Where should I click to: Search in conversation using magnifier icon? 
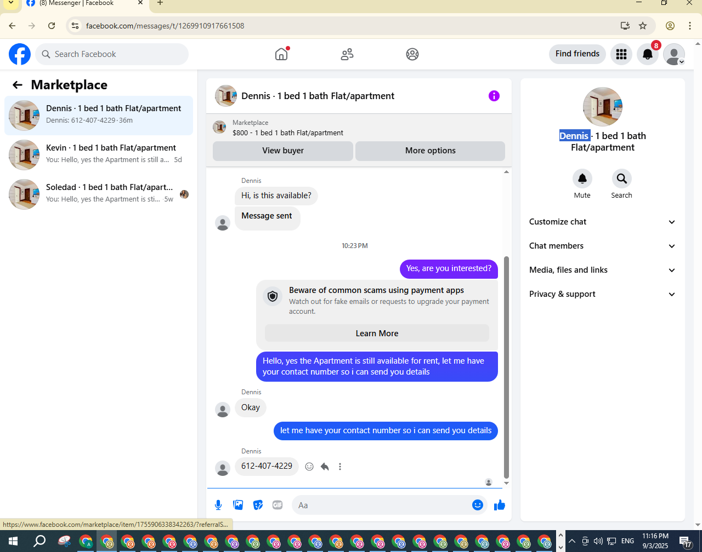point(621,179)
